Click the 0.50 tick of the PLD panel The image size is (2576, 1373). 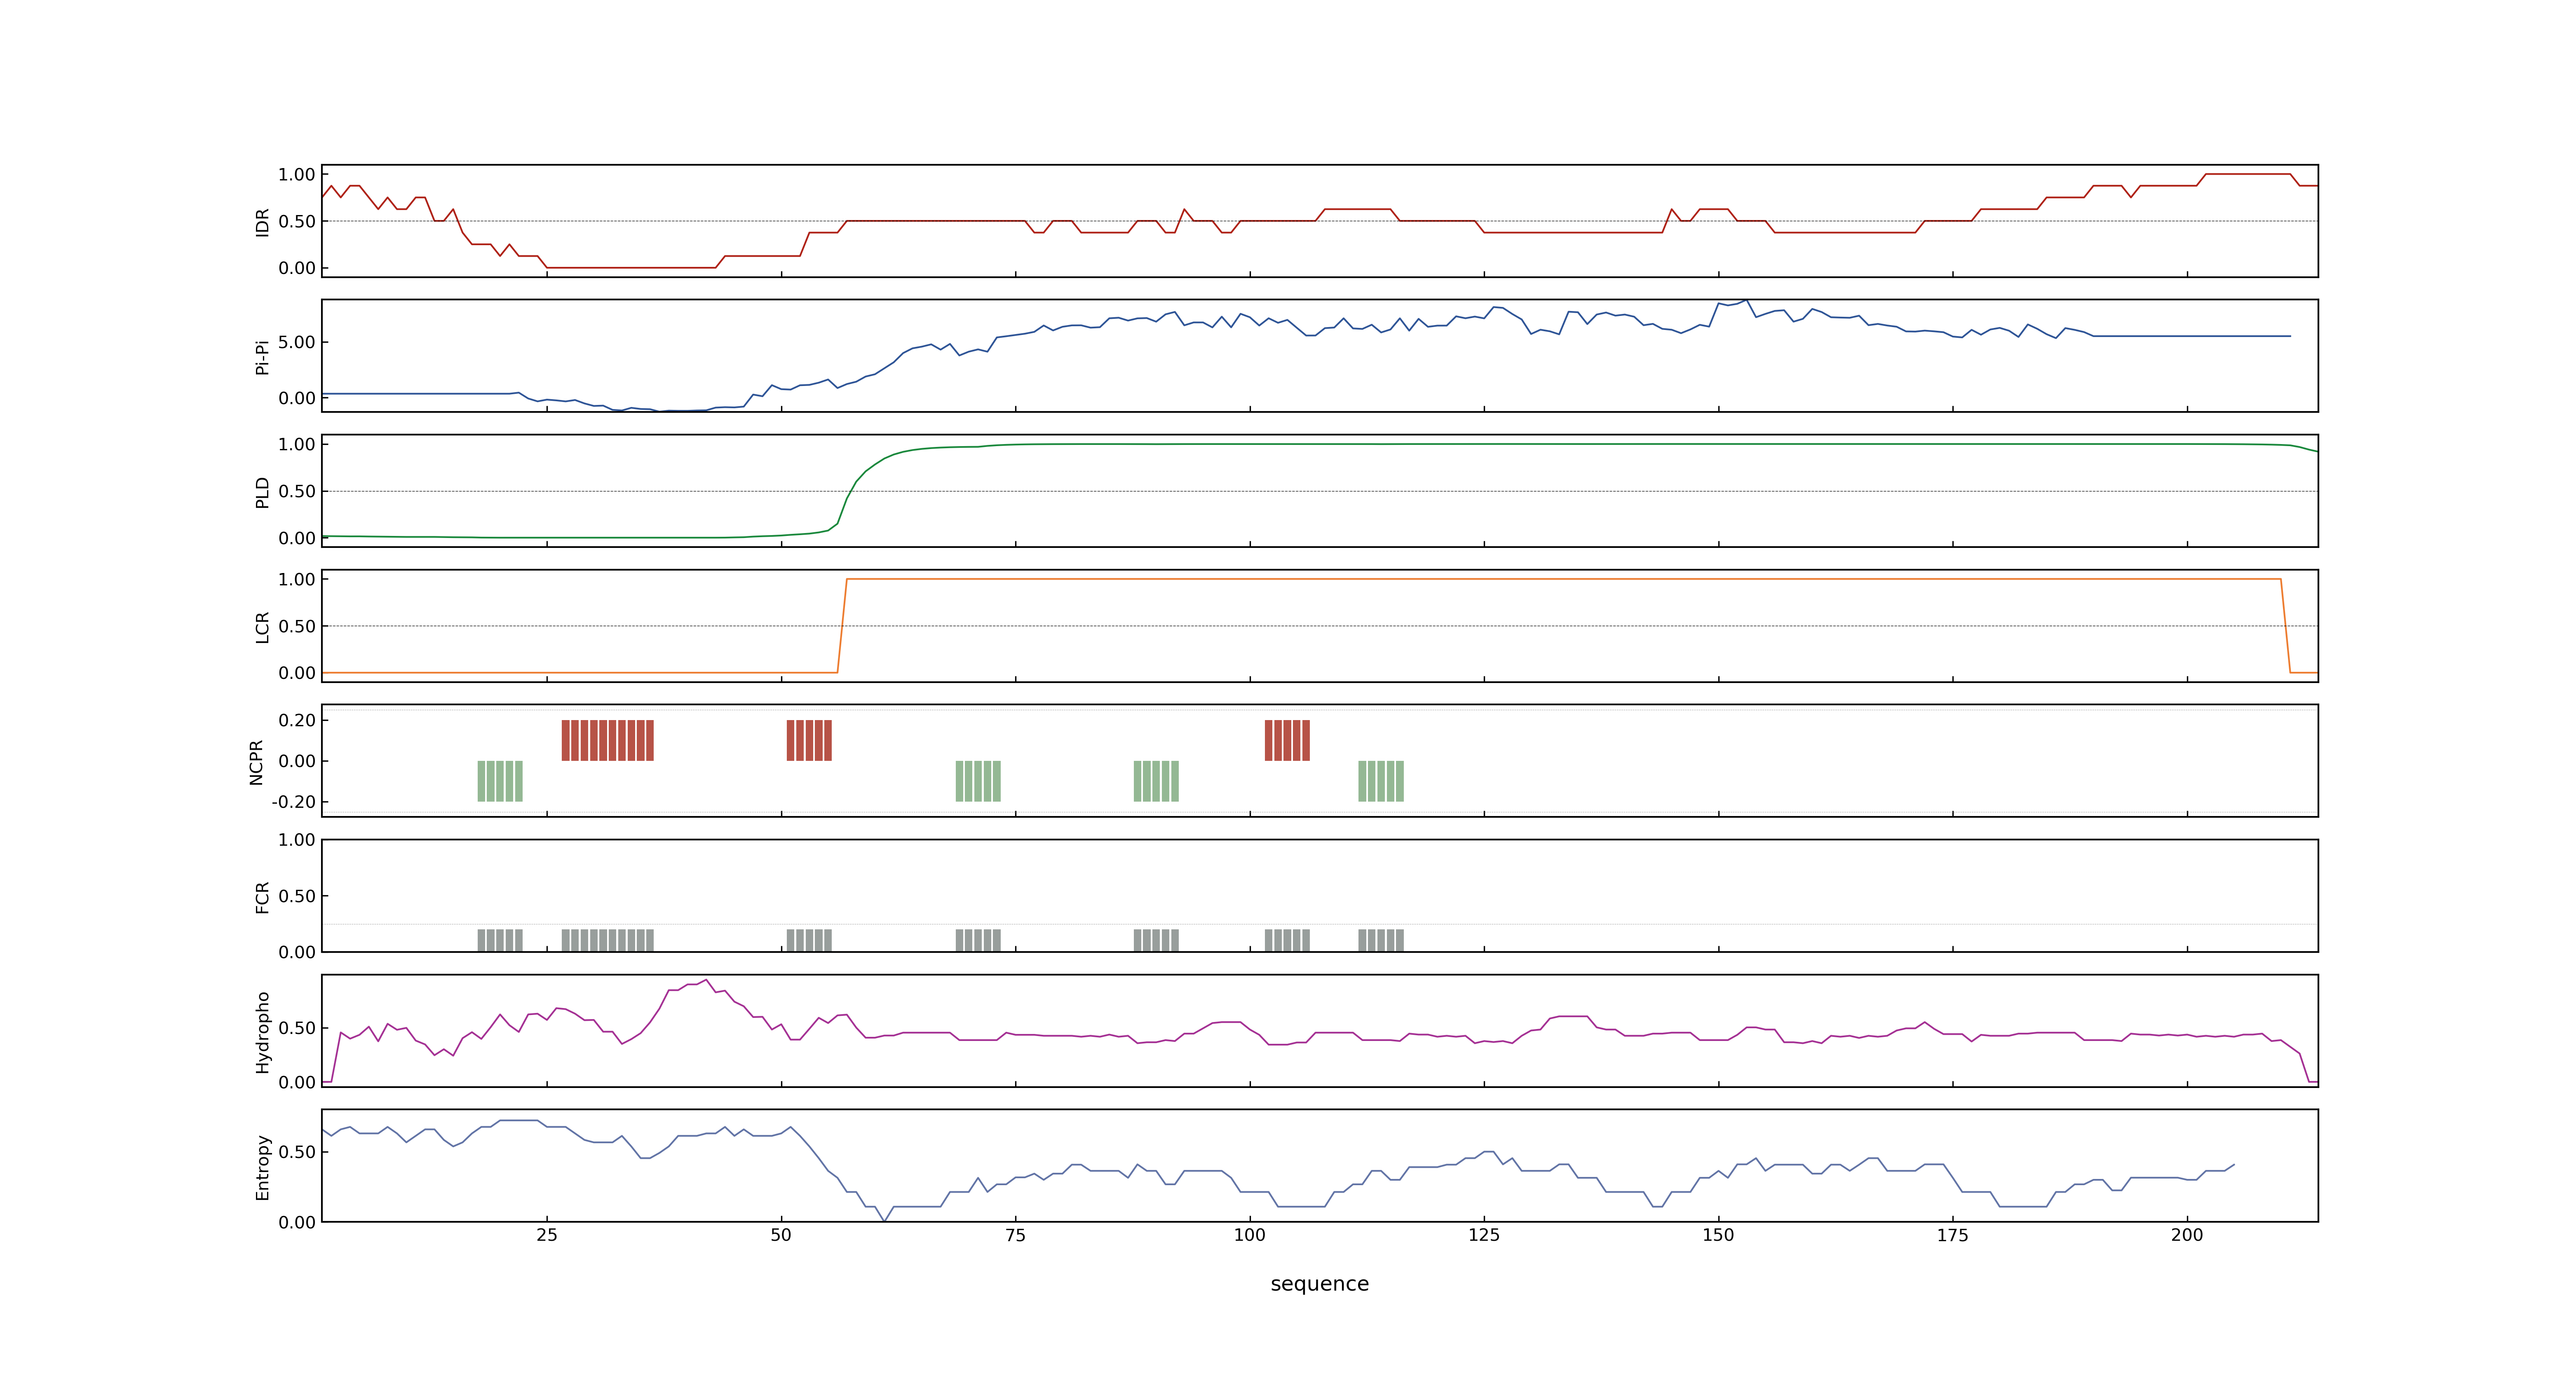[x=297, y=491]
